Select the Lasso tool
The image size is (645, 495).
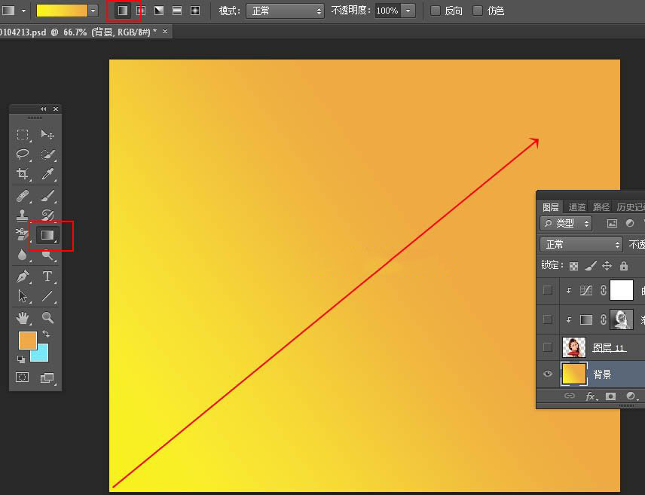click(23, 154)
